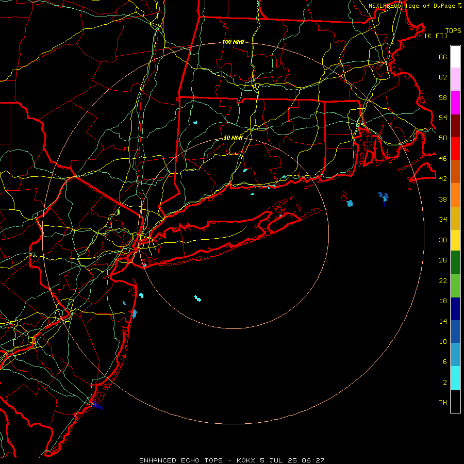Viewport: 464px width, 464px height.
Task: Click the legend value "42"
Action: pos(443,178)
